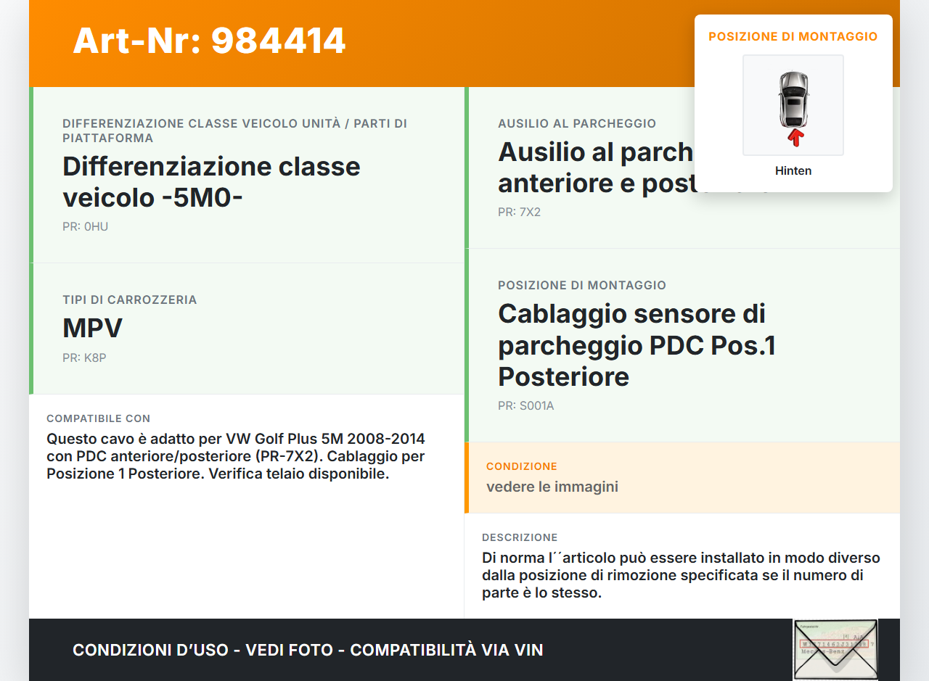Select the Di norma l'articolo description paragraph
This screenshot has height=681, width=929.
point(681,576)
